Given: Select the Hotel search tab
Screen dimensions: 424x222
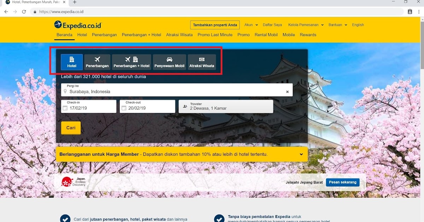Looking at the screenshot, I should (72, 62).
